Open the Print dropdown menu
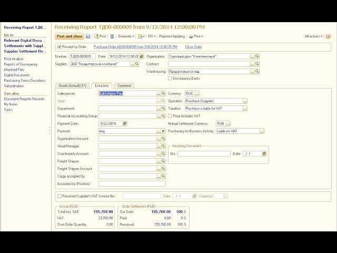This screenshot has width=337, height=253. click(x=196, y=36)
